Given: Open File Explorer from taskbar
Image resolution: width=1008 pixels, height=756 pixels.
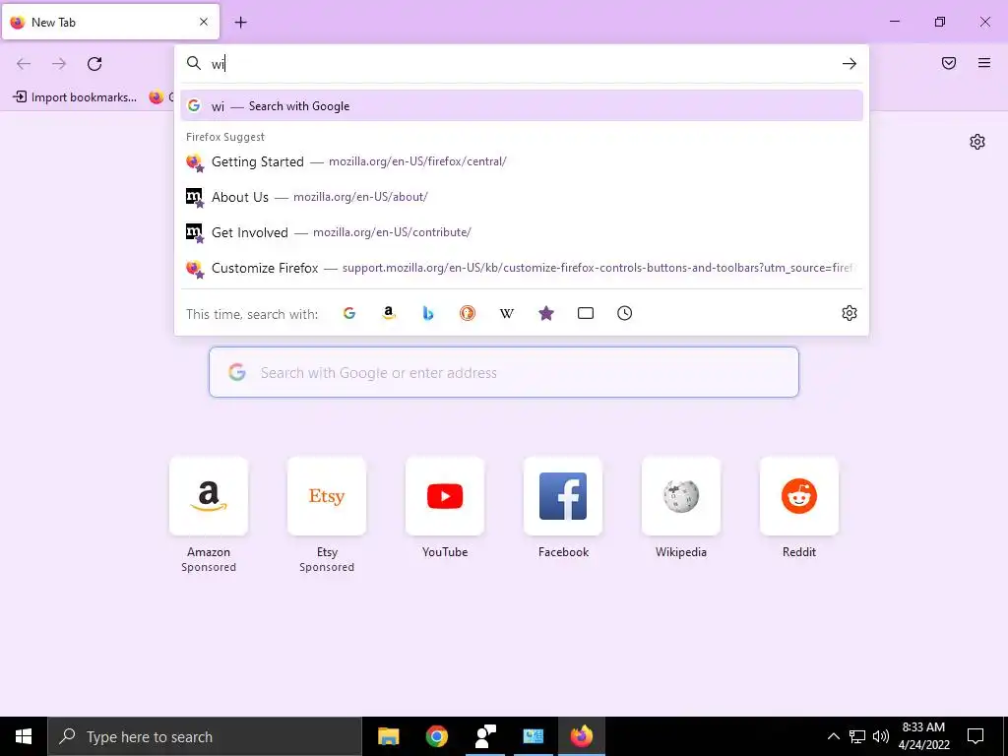Looking at the screenshot, I should pos(388,736).
